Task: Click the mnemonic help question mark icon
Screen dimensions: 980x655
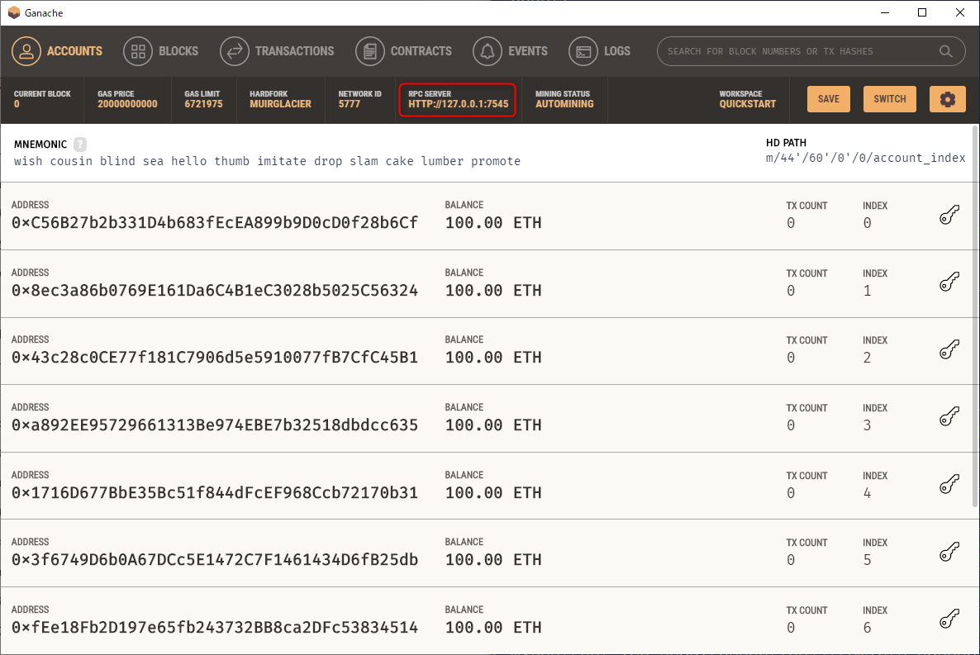Action: (80, 144)
